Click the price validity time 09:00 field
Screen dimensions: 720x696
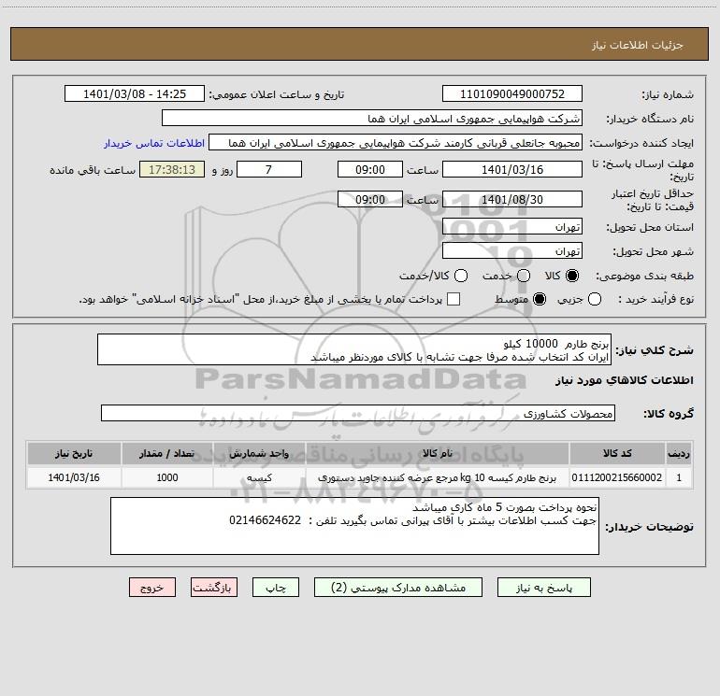pos(370,199)
